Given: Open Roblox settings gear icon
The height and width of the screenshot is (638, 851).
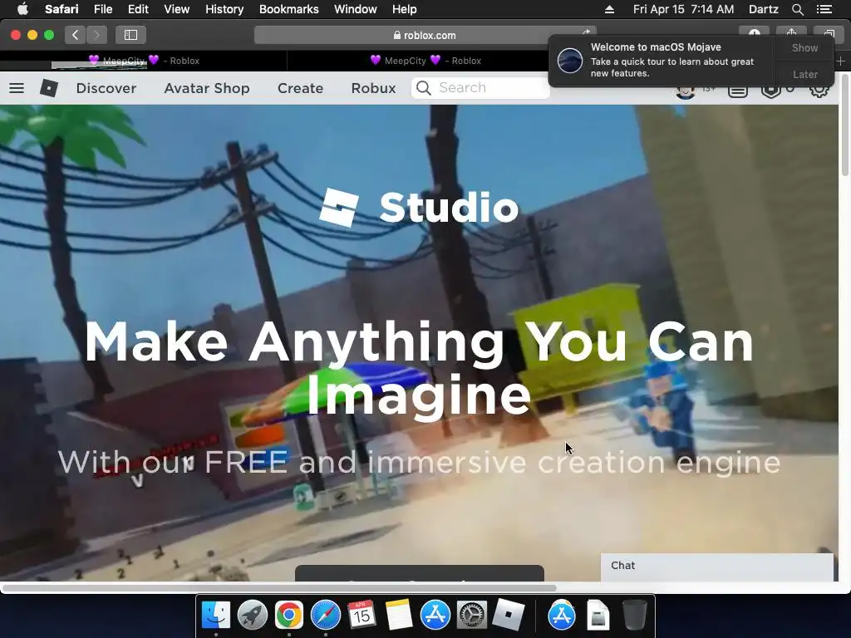Looking at the screenshot, I should pyautogui.click(x=819, y=90).
